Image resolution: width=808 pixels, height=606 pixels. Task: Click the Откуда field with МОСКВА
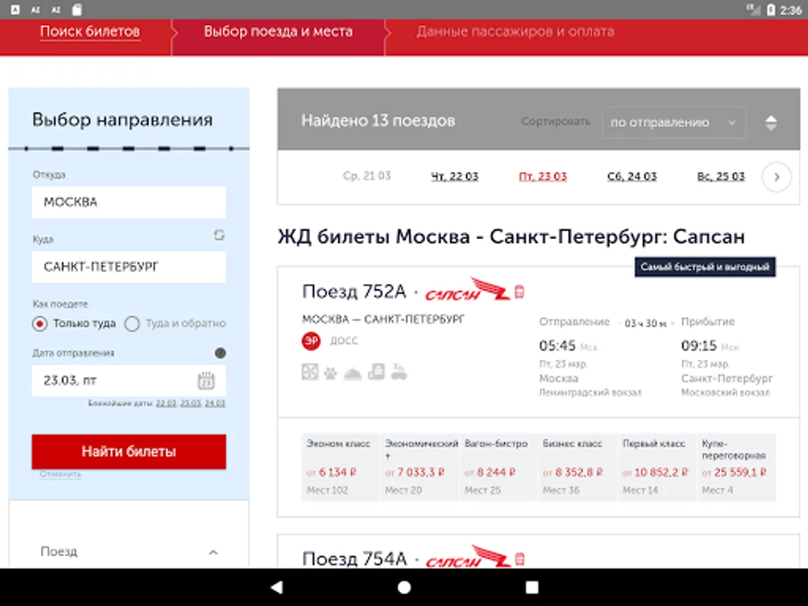click(129, 202)
